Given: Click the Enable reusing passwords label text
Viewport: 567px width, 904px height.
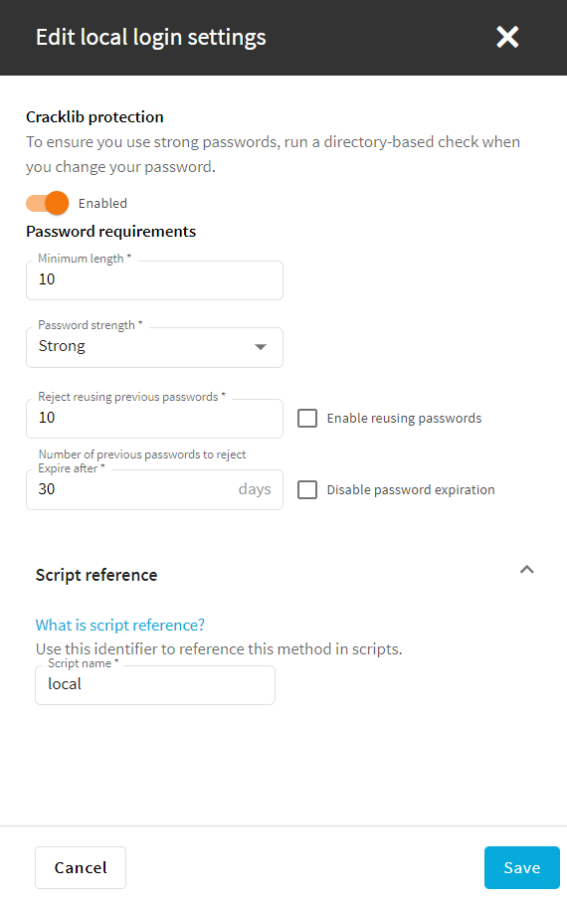Looking at the screenshot, I should coord(404,419).
